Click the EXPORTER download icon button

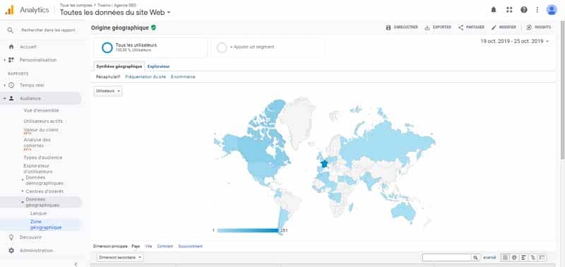(438, 28)
